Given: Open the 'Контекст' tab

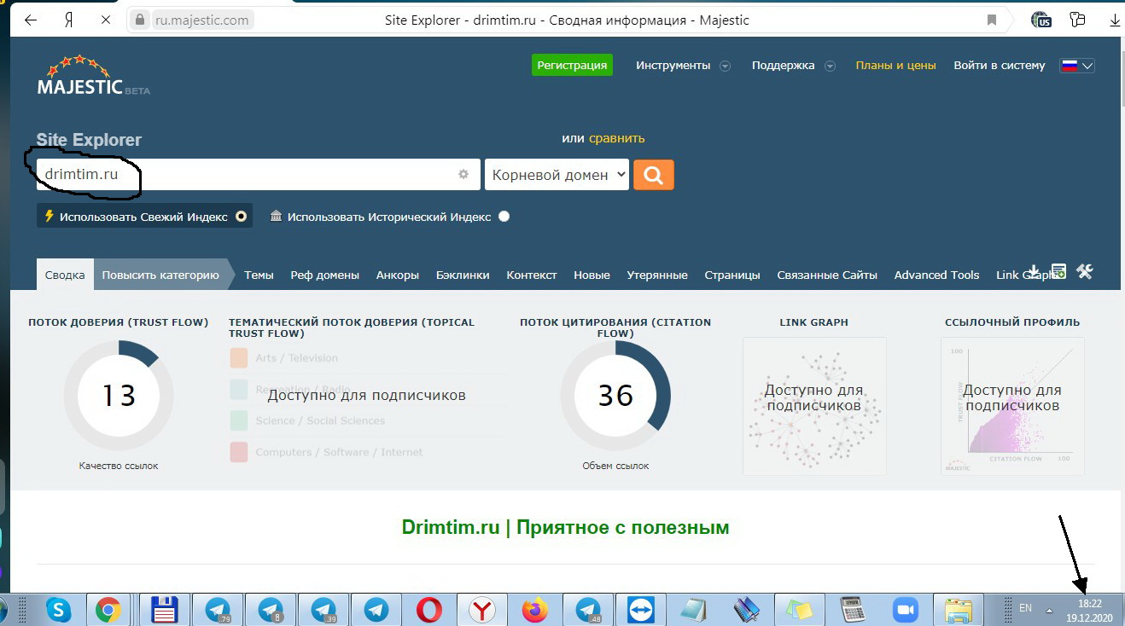Looking at the screenshot, I should [531, 275].
